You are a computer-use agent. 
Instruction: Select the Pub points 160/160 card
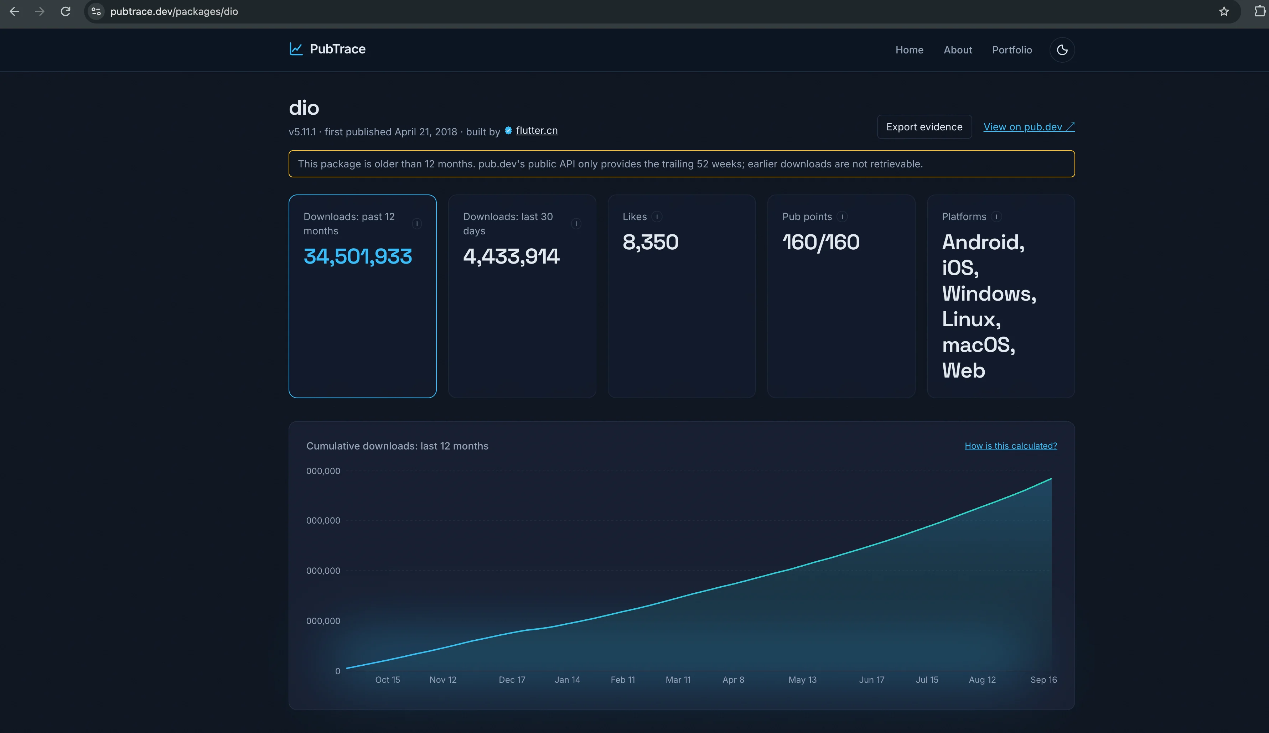841,296
